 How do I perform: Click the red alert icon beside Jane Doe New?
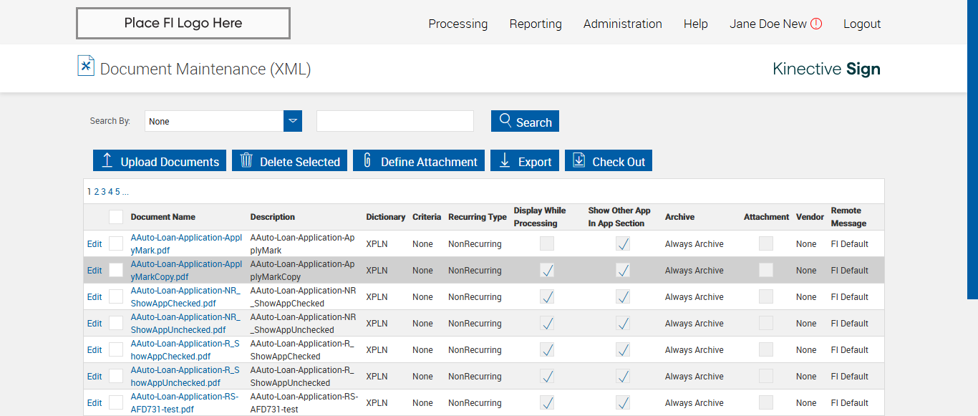click(816, 24)
